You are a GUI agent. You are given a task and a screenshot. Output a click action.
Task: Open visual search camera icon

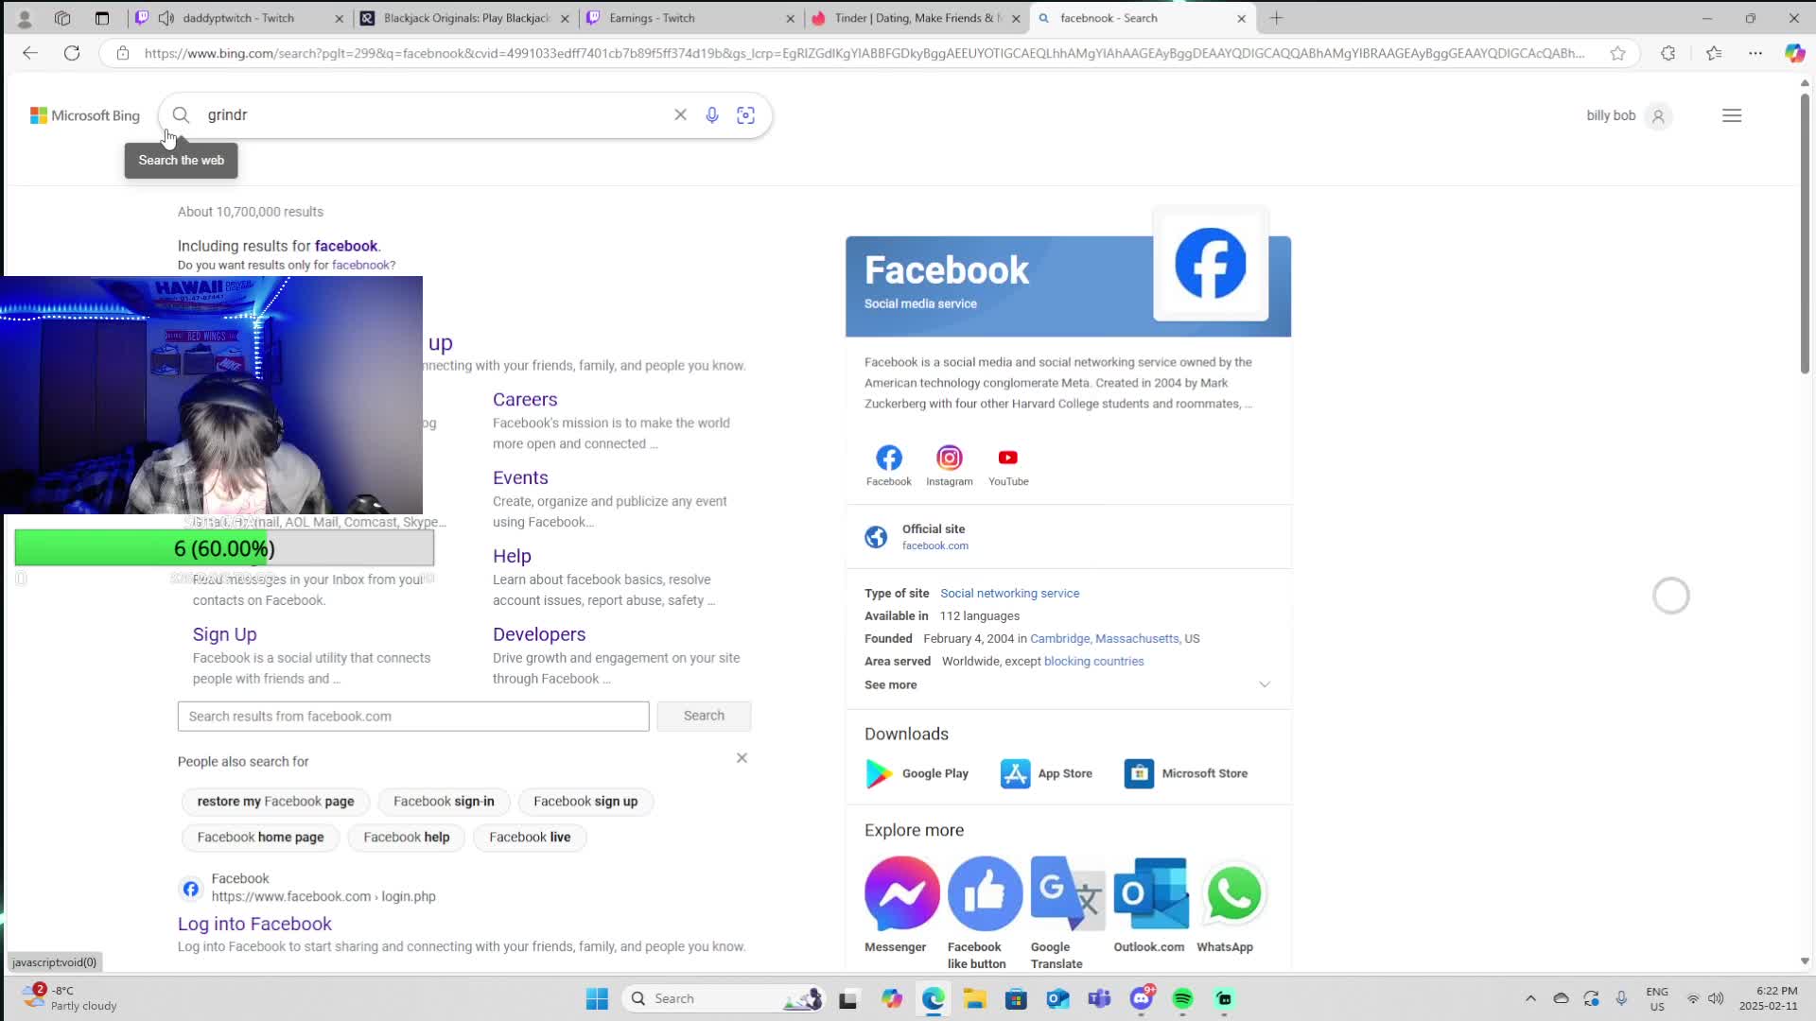coord(745,115)
